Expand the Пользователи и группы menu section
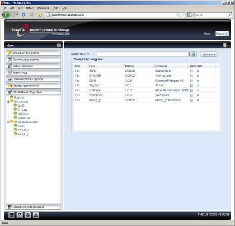 33,79
